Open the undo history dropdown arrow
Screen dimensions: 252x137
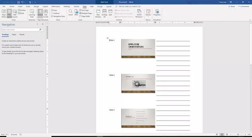click(24, 2)
